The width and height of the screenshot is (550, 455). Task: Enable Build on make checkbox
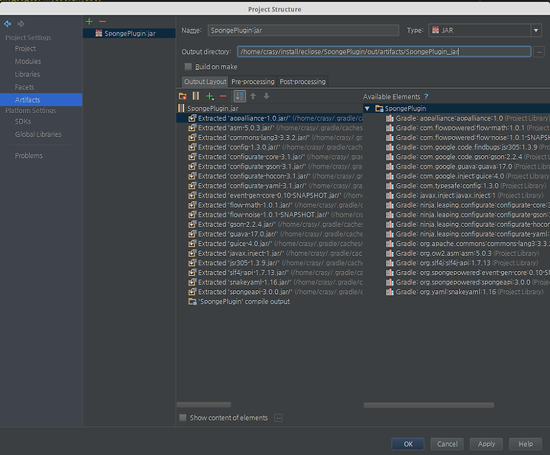pos(189,66)
